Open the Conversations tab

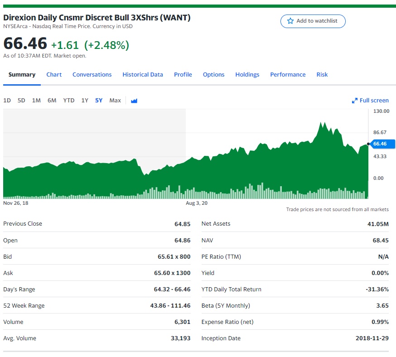pos(92,75)
